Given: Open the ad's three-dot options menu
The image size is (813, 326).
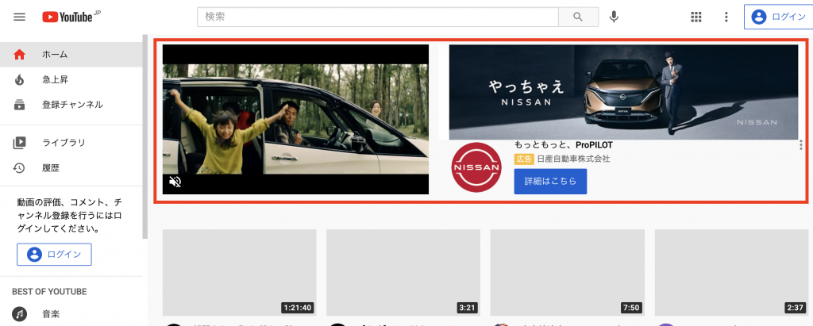Looking at the screenshot, I should tap(803, 146).
